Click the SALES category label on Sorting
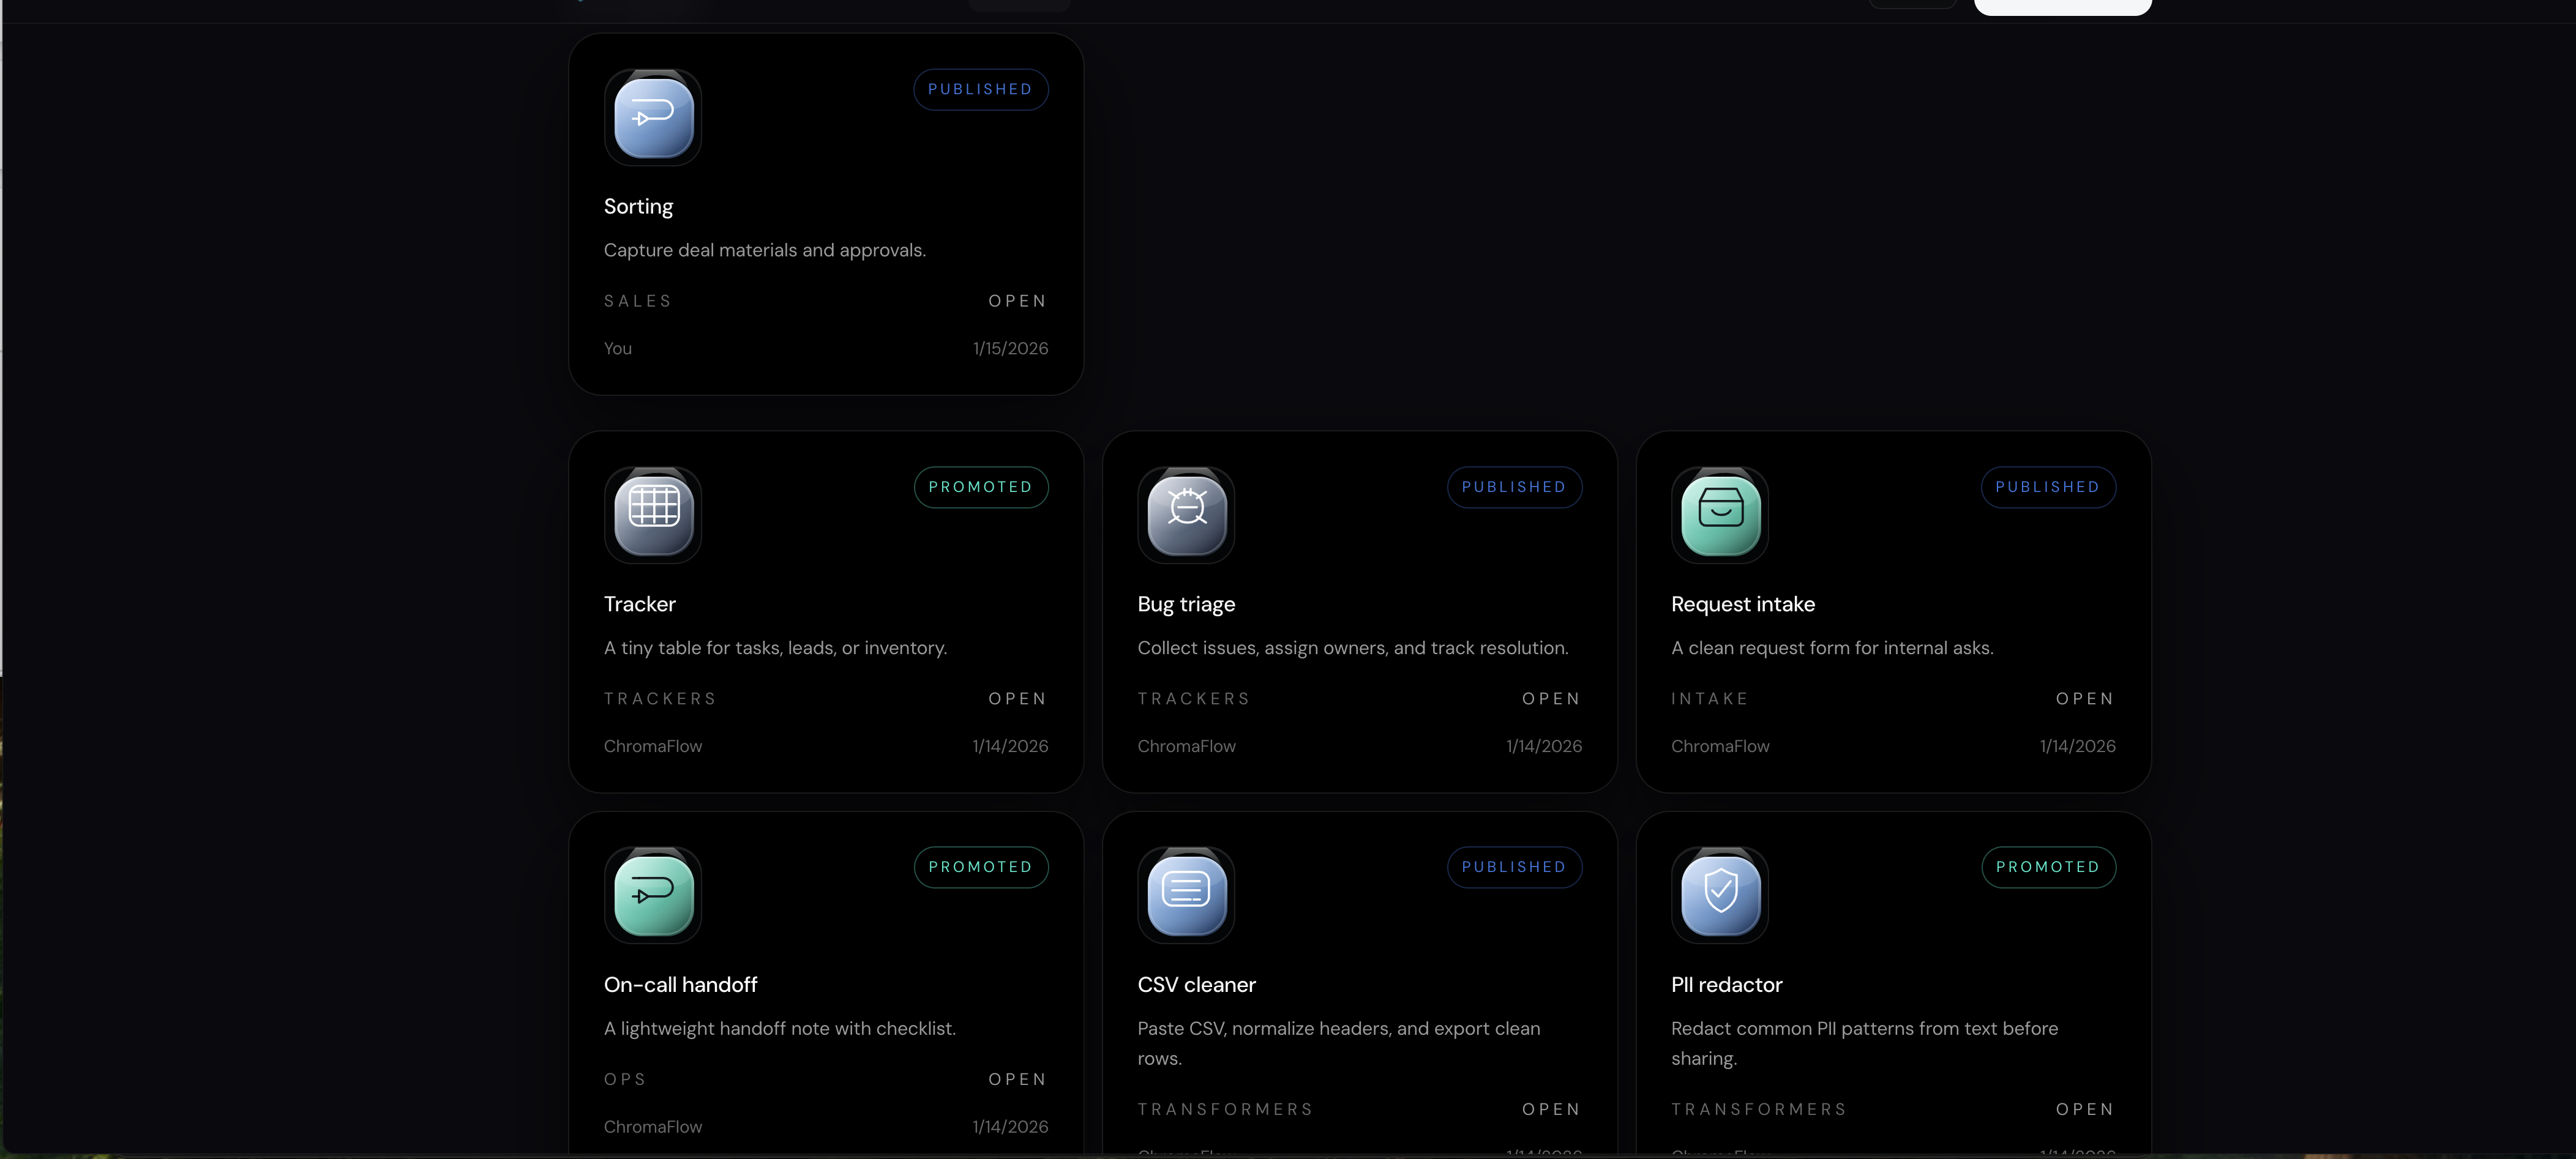2576x1159 pixels. [x=637, y=300]
